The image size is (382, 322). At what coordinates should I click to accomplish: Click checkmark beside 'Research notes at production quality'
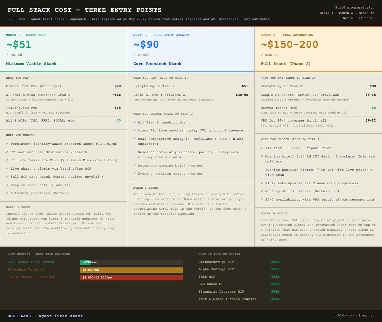[135, 152]
